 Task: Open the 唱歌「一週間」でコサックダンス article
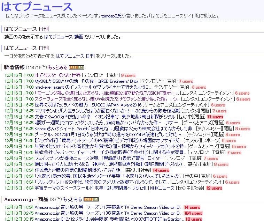pos(108,123)
